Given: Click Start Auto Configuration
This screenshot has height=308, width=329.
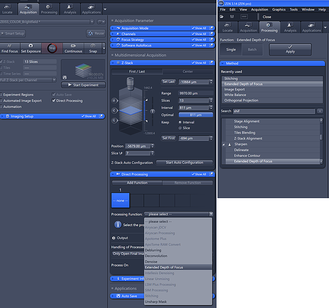Looking at the screenshot, I should pyautogui.click(x=185, y=162).
